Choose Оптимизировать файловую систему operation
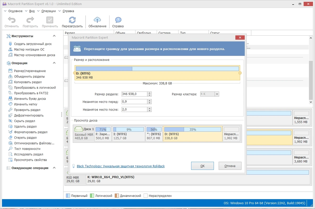 [34, 143]
